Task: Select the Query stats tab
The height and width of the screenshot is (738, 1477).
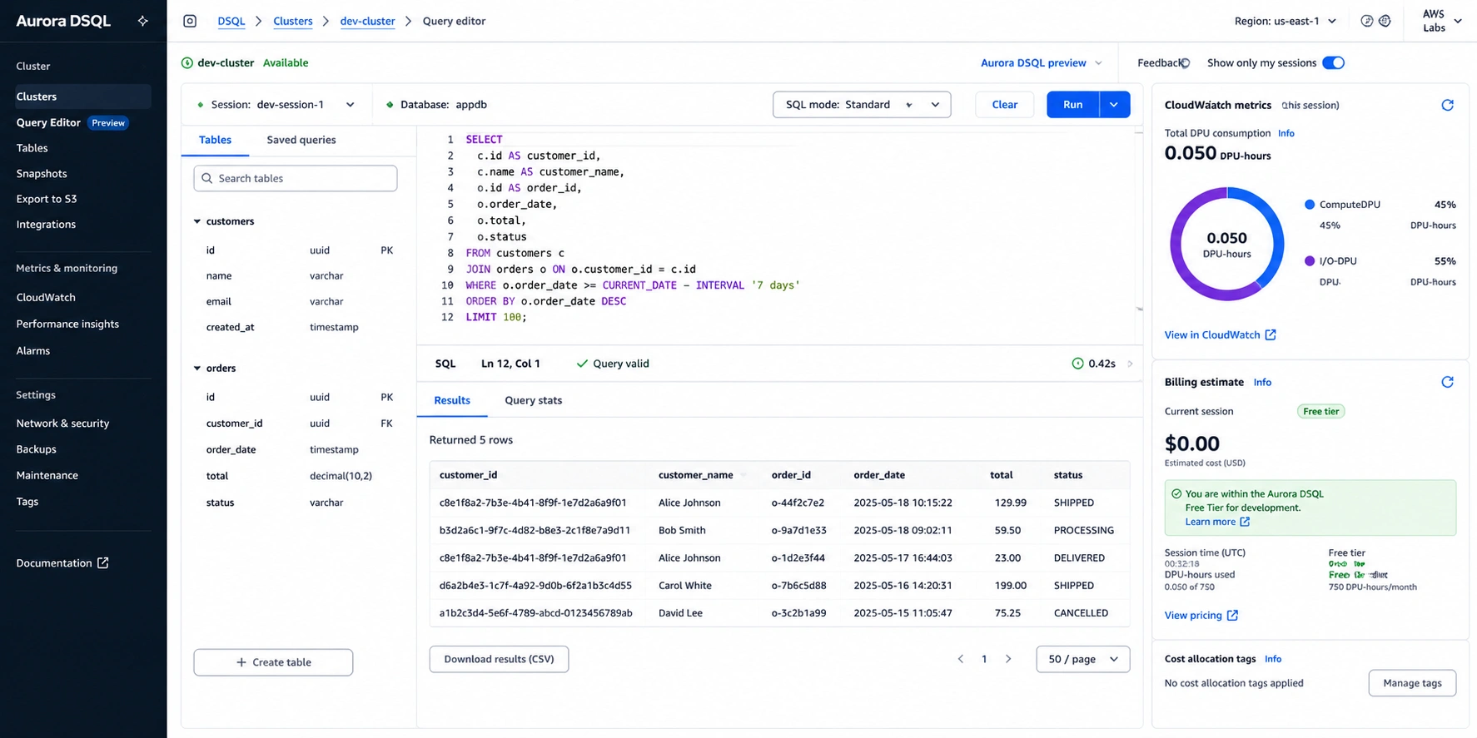Action: (x=533, y=400)
